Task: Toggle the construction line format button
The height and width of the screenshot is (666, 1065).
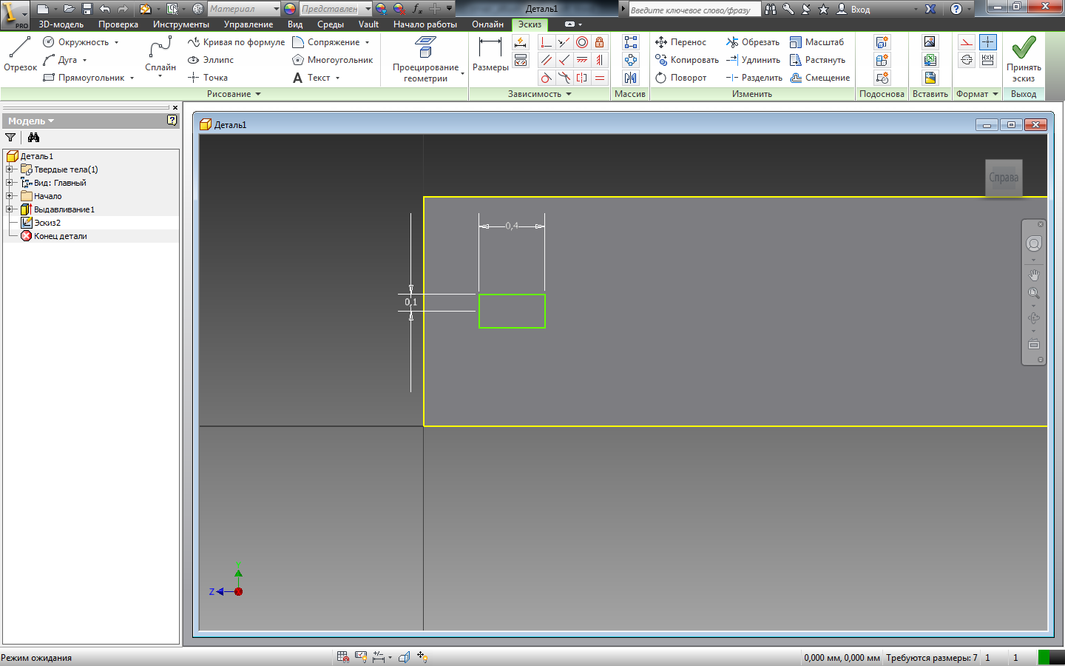Action: (x=967, y=42)
